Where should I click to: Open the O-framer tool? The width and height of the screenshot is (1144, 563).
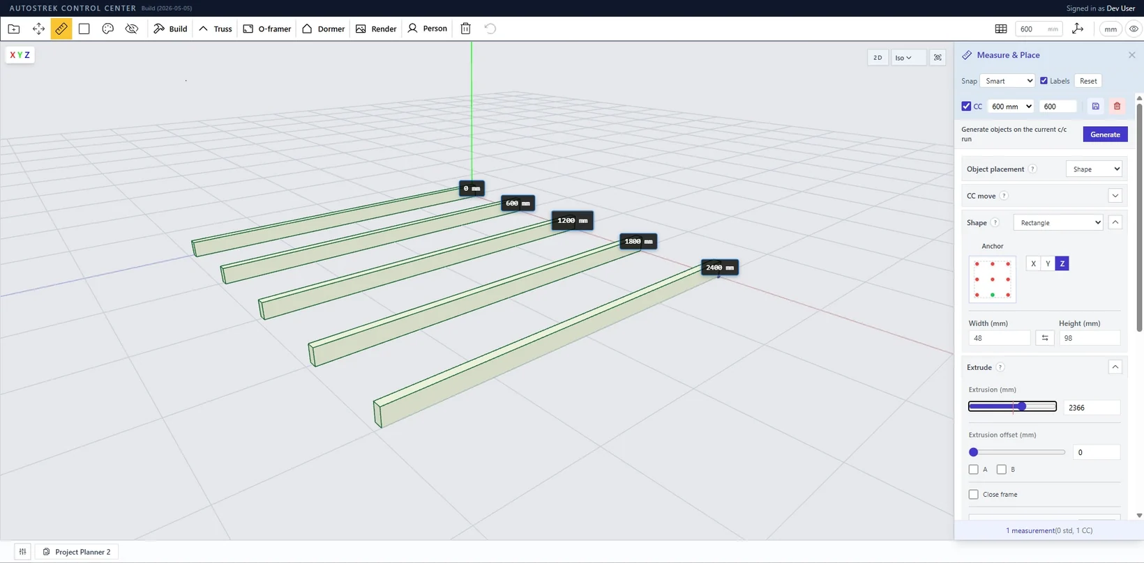tap(266, 29)
